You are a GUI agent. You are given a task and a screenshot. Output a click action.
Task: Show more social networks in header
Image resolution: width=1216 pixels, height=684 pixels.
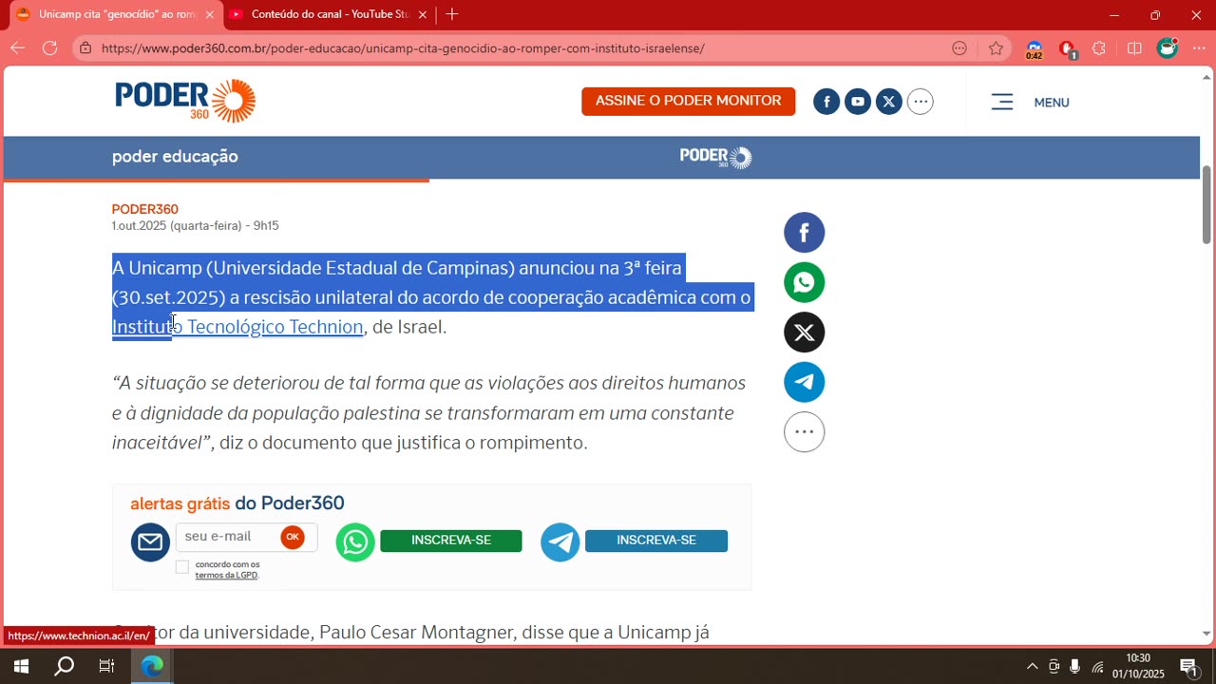click(x=921, y=102)
